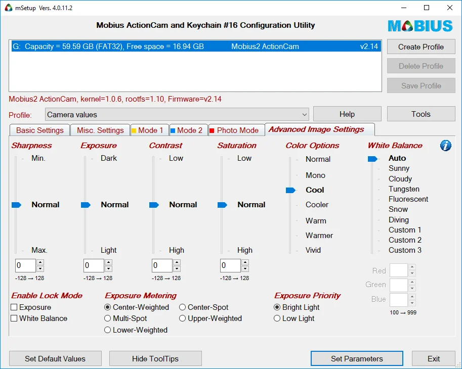Click the Exit button

pos(434,358)
